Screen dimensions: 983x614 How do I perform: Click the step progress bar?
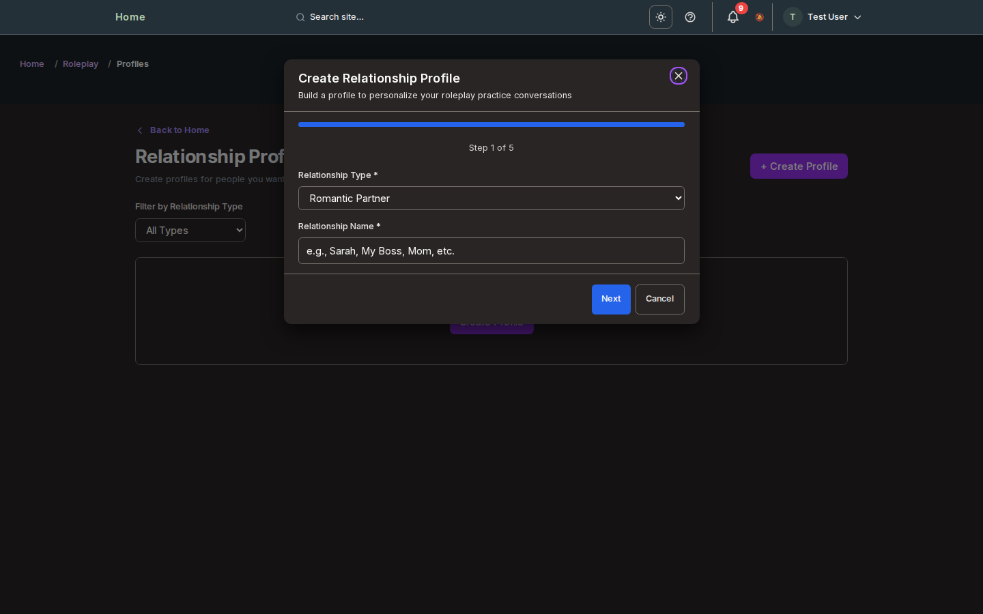(x=491, y=125)
